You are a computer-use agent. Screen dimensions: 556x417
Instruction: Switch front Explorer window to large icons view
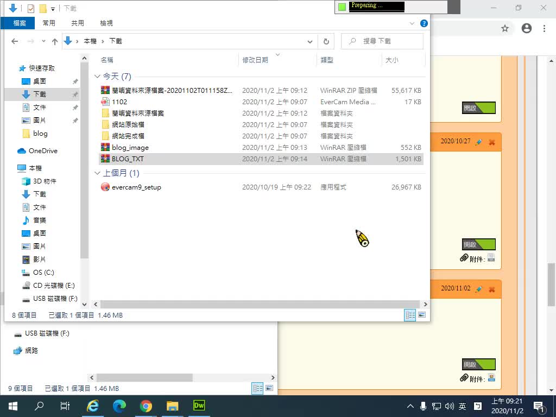[422, 315]
